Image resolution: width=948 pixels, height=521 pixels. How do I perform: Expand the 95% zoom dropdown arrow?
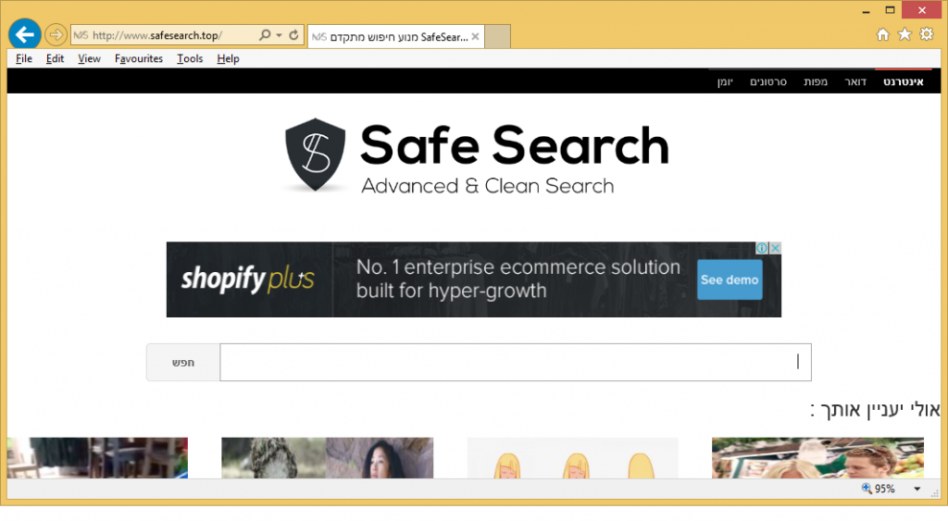tap(917, 489)
